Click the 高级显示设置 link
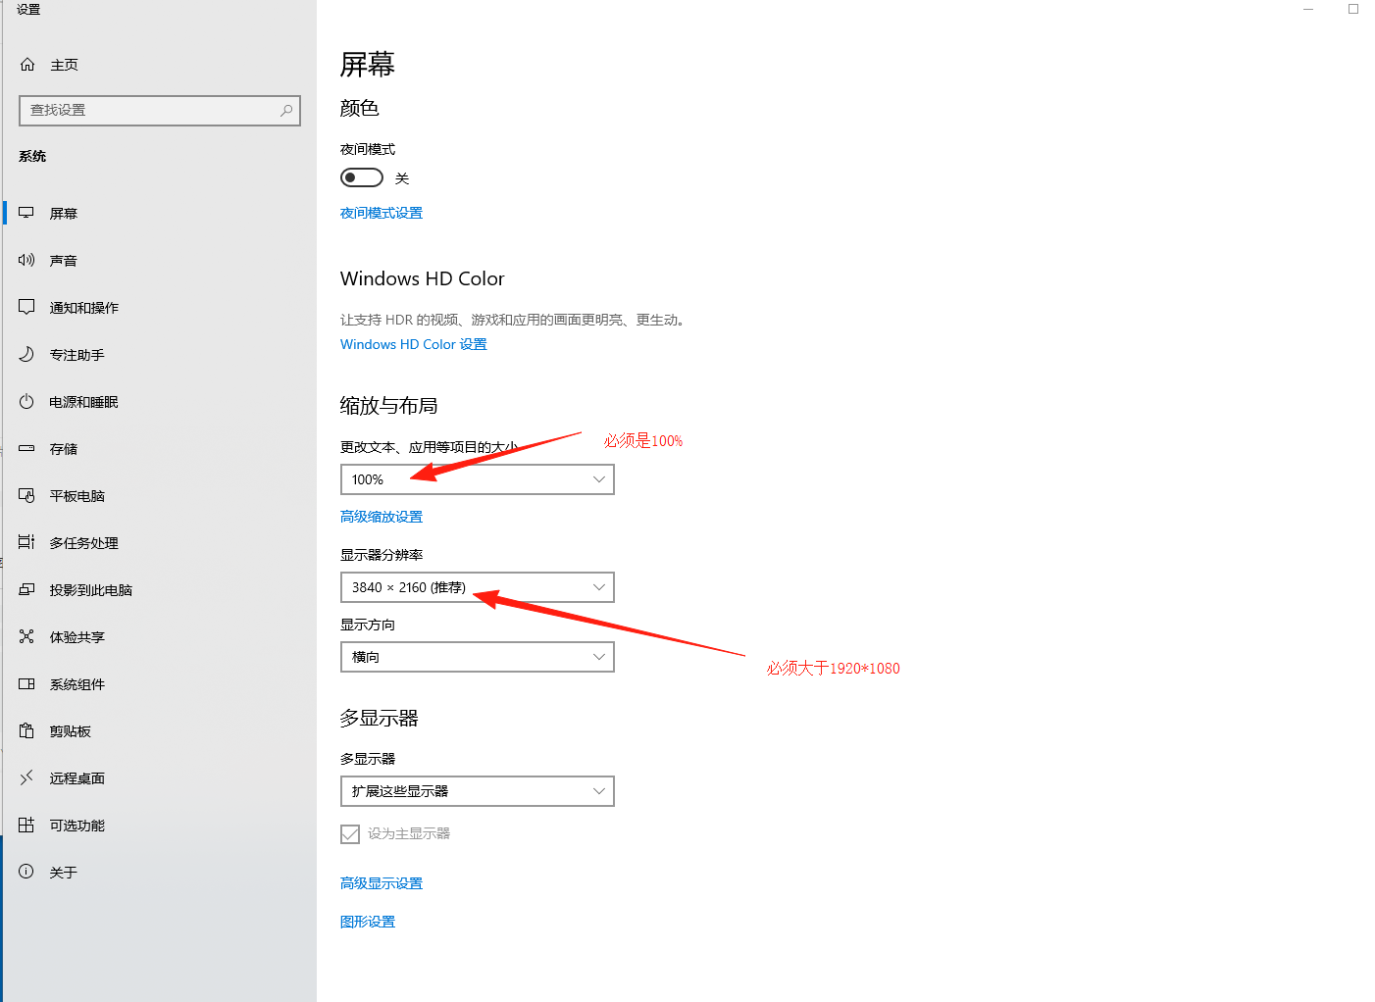This screenshot has width=1375, height=1002. [382, 884]
